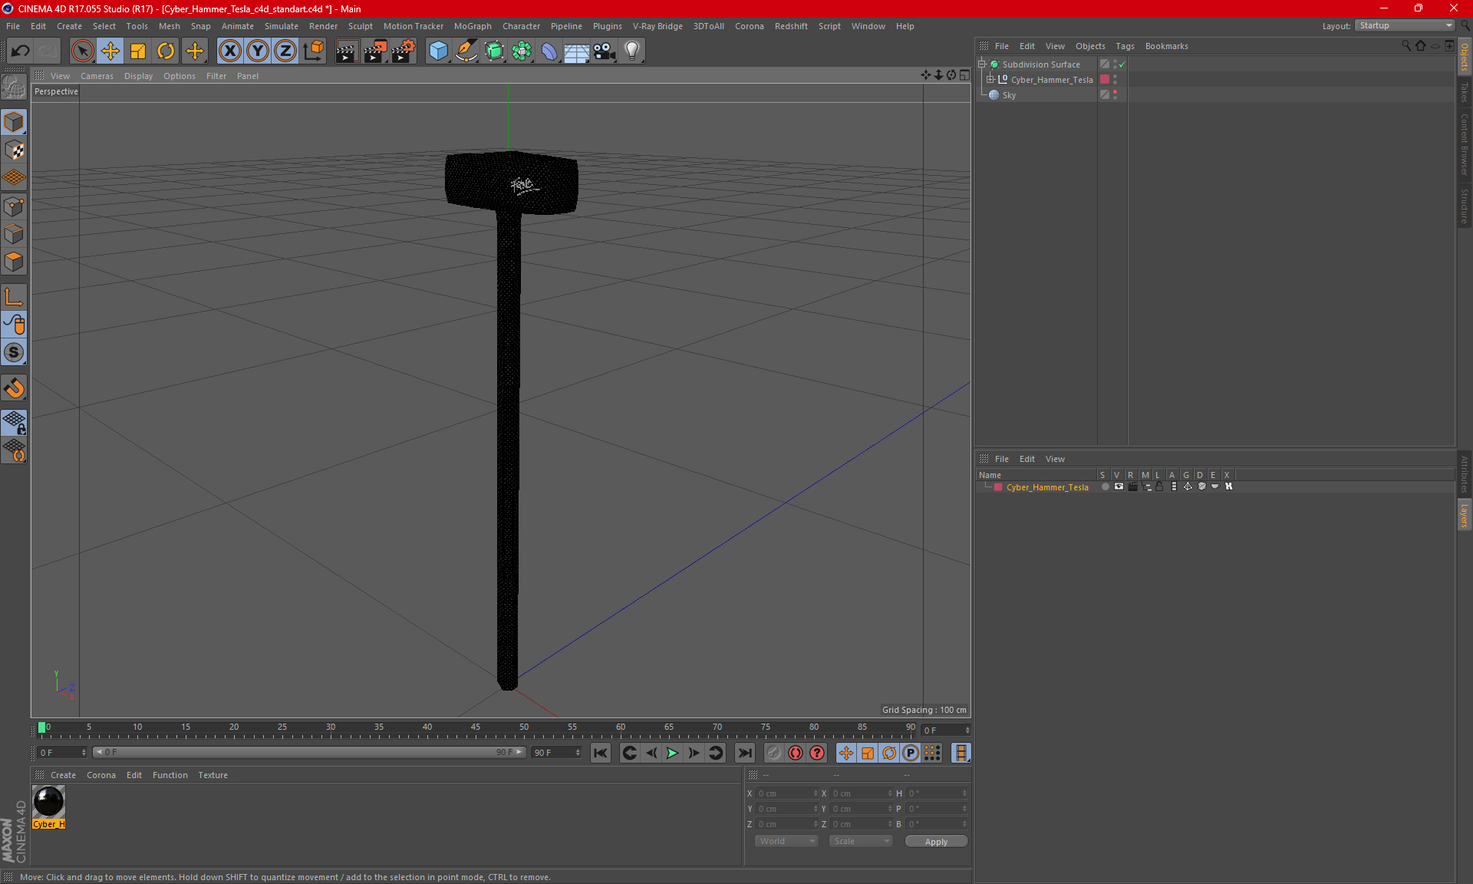Toggle Cyber_Hammer_Tesla layer viewport visibility
The width and height of the screenshot is (1473, 884).
[x=1119, y=487]
